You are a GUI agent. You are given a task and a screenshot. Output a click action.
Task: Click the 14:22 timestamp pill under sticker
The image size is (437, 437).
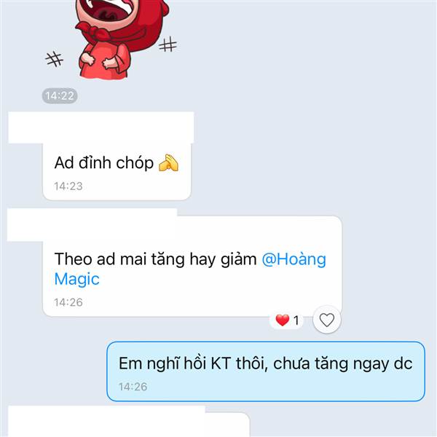[60, 96]
